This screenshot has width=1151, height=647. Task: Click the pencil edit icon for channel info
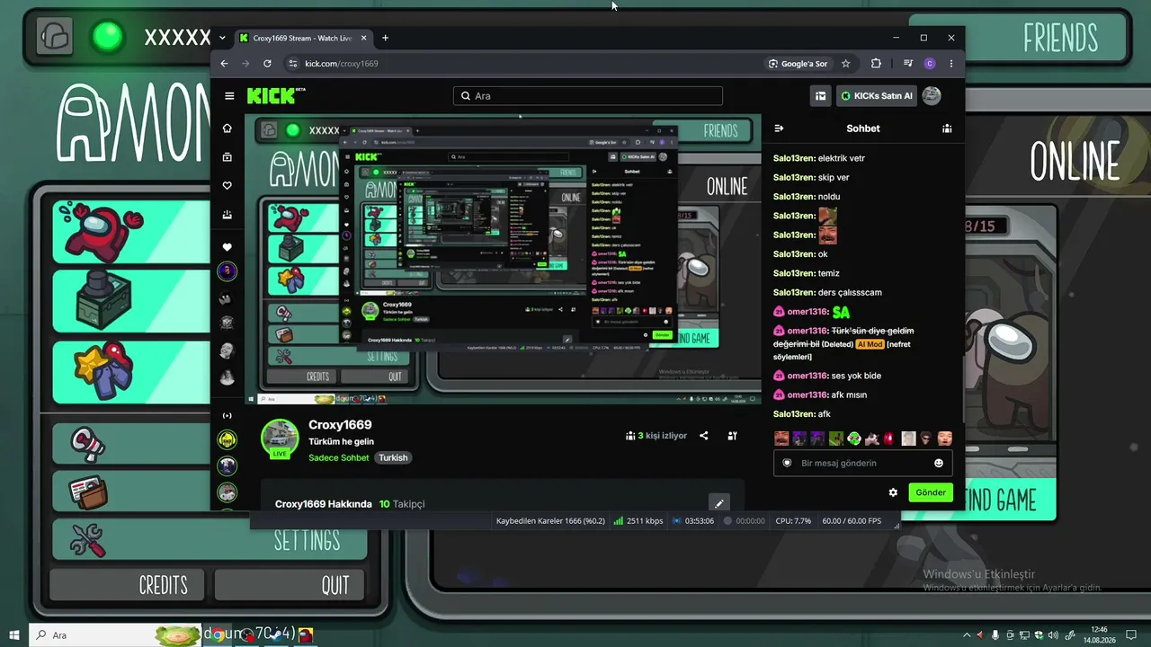(718, 503)
